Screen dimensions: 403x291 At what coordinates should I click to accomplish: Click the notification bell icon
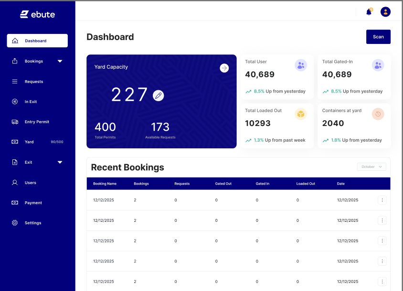coord(369,12)
